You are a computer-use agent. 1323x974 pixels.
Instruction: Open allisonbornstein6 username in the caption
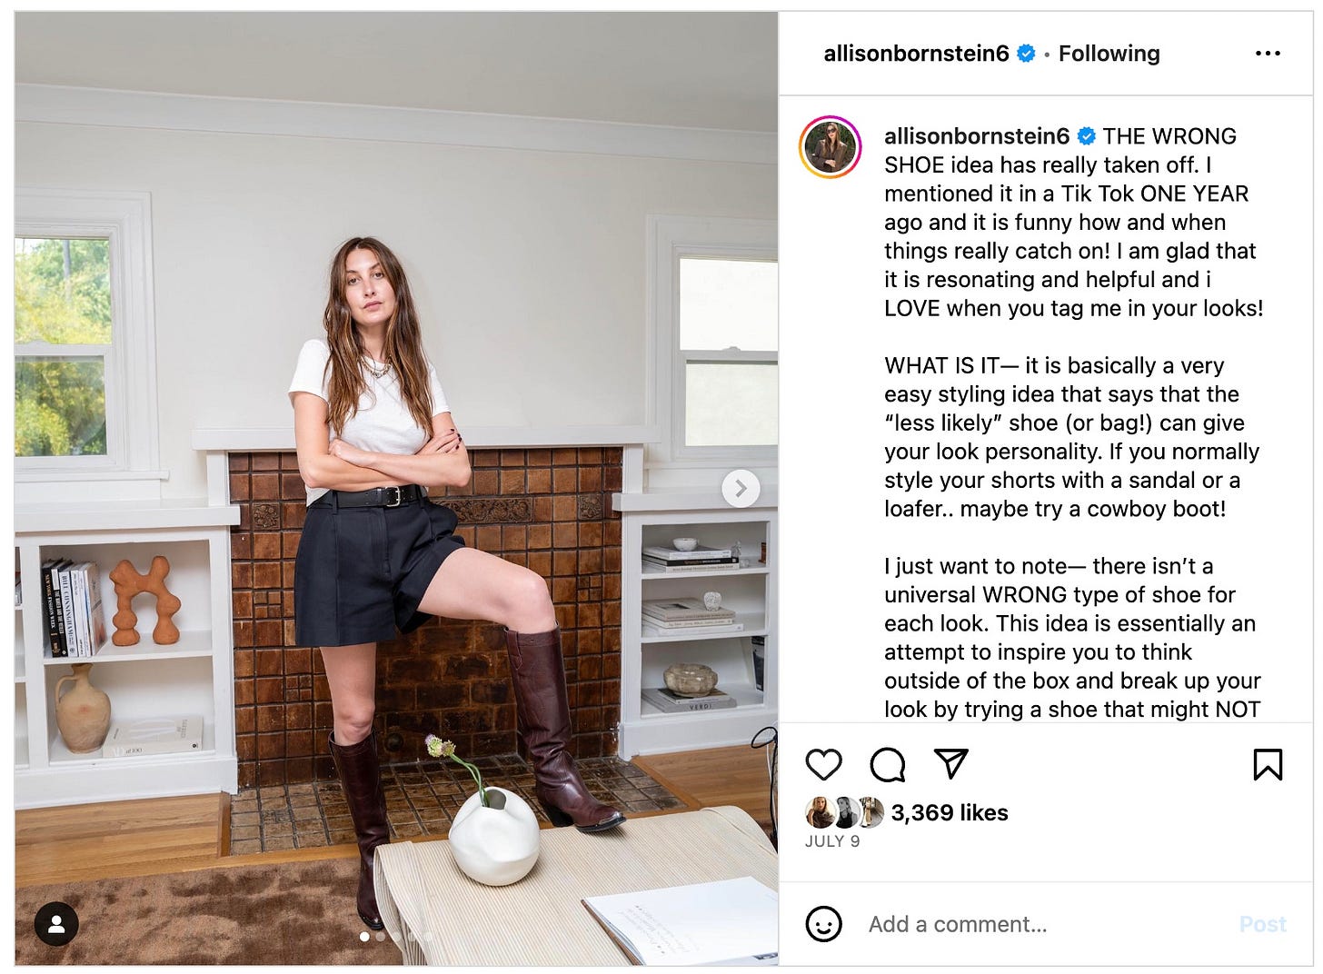[977, 136]
